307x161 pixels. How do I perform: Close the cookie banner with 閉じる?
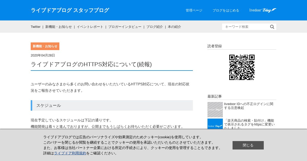[248, 145]
